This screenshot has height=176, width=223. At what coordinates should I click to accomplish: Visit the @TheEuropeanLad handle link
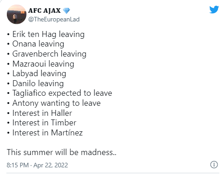coord(54,20)
